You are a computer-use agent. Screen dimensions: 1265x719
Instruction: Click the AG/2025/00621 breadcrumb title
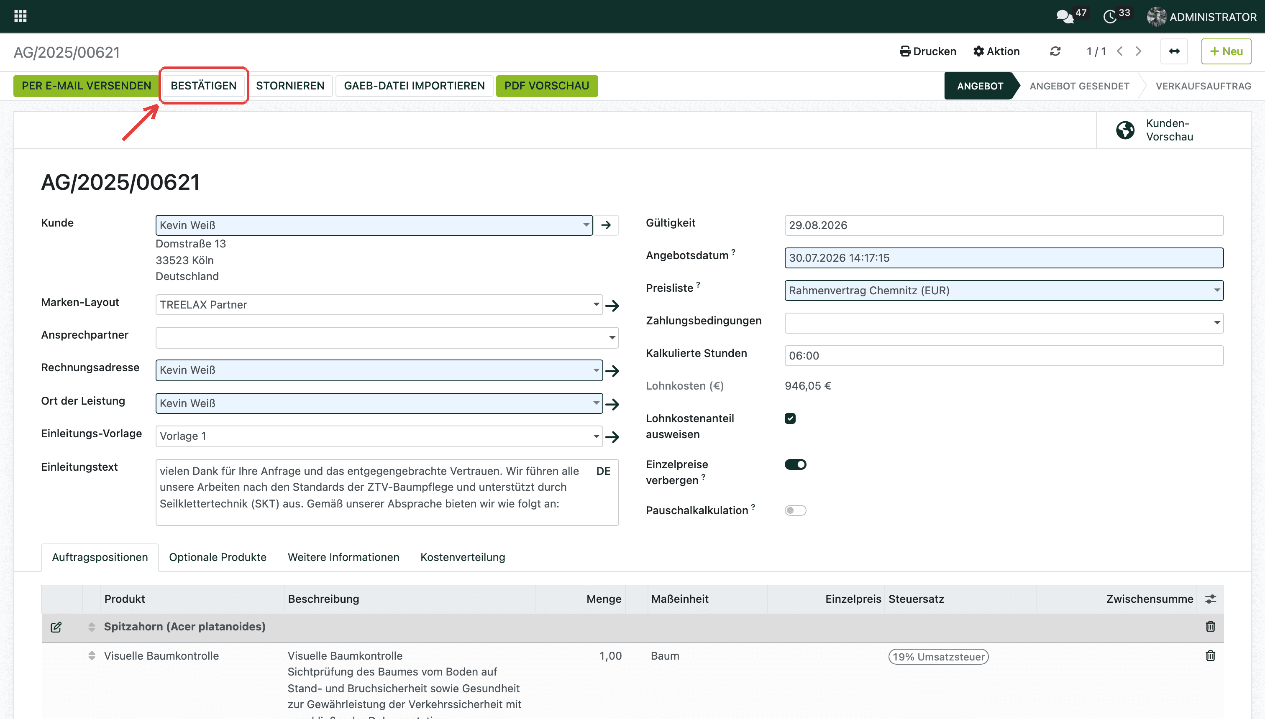pos(67,52)
